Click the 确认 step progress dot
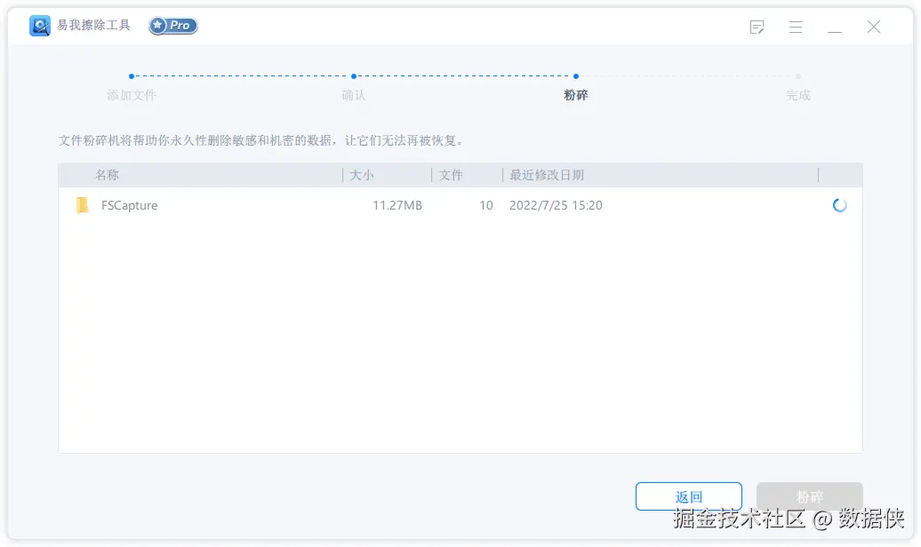 tap(354, 77)
